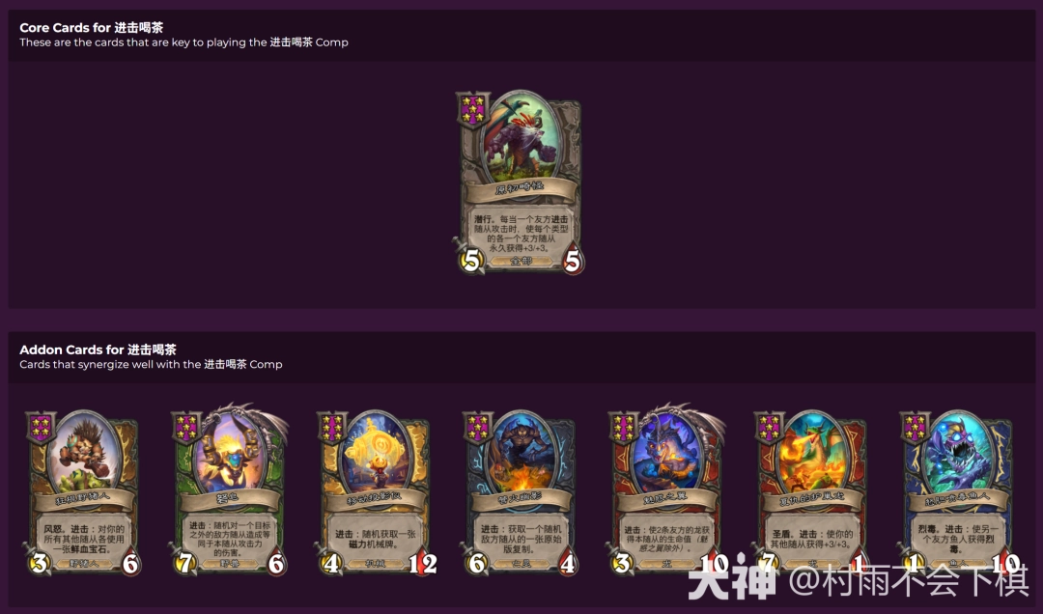Open the toothy blue murloc card portrait

click(x=959, y=453)
